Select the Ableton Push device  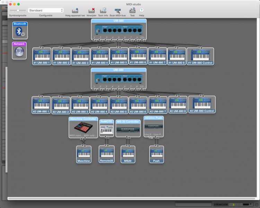tap(154, 127)
